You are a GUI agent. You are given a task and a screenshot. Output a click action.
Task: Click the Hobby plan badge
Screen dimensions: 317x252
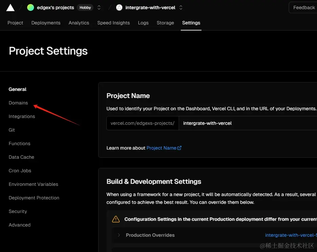(85, 7)
